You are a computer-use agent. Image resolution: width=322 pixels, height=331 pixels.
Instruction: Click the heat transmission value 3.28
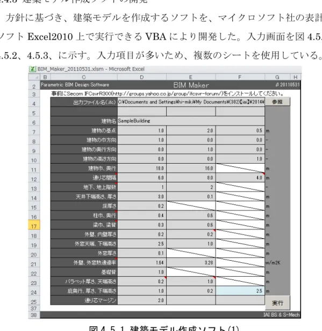[191, 262]
